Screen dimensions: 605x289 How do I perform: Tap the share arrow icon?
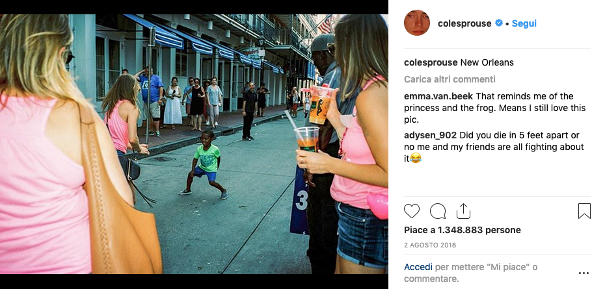coord(463,211)
